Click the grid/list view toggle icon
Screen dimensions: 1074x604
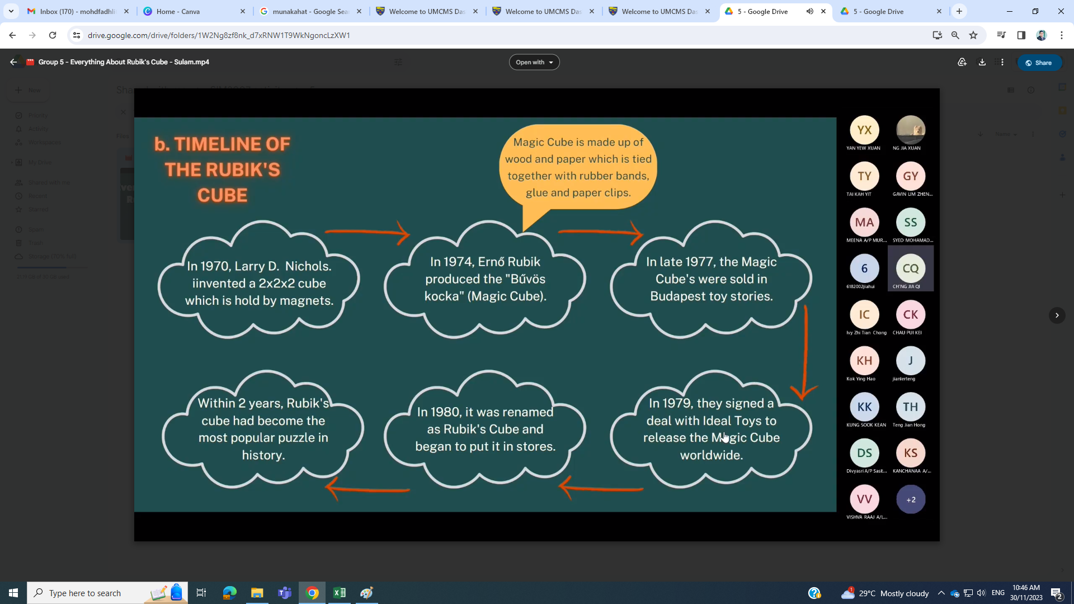coord(1011,90)
